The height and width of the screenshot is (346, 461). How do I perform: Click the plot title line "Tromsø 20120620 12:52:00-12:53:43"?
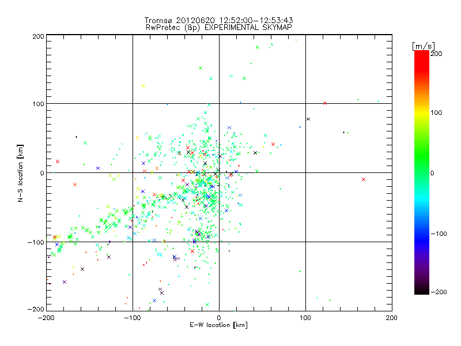[x=218, y=20]
